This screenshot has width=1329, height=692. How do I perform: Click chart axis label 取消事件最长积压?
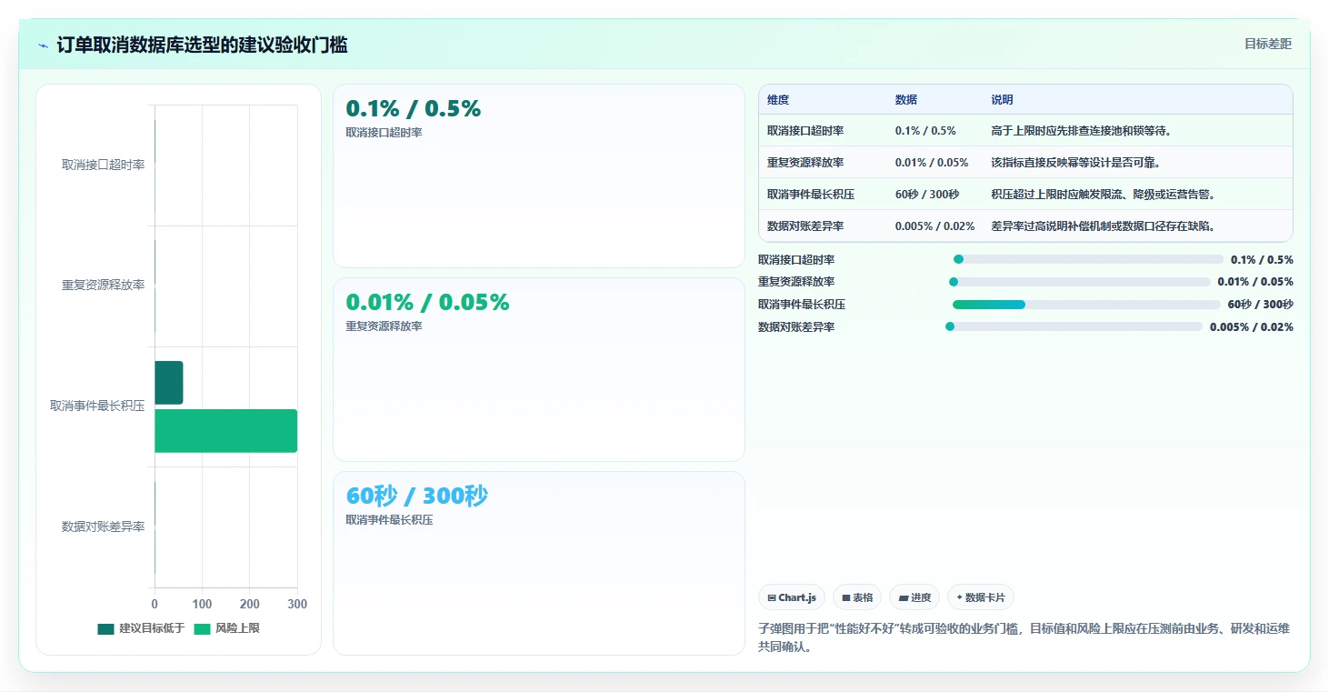98,406
